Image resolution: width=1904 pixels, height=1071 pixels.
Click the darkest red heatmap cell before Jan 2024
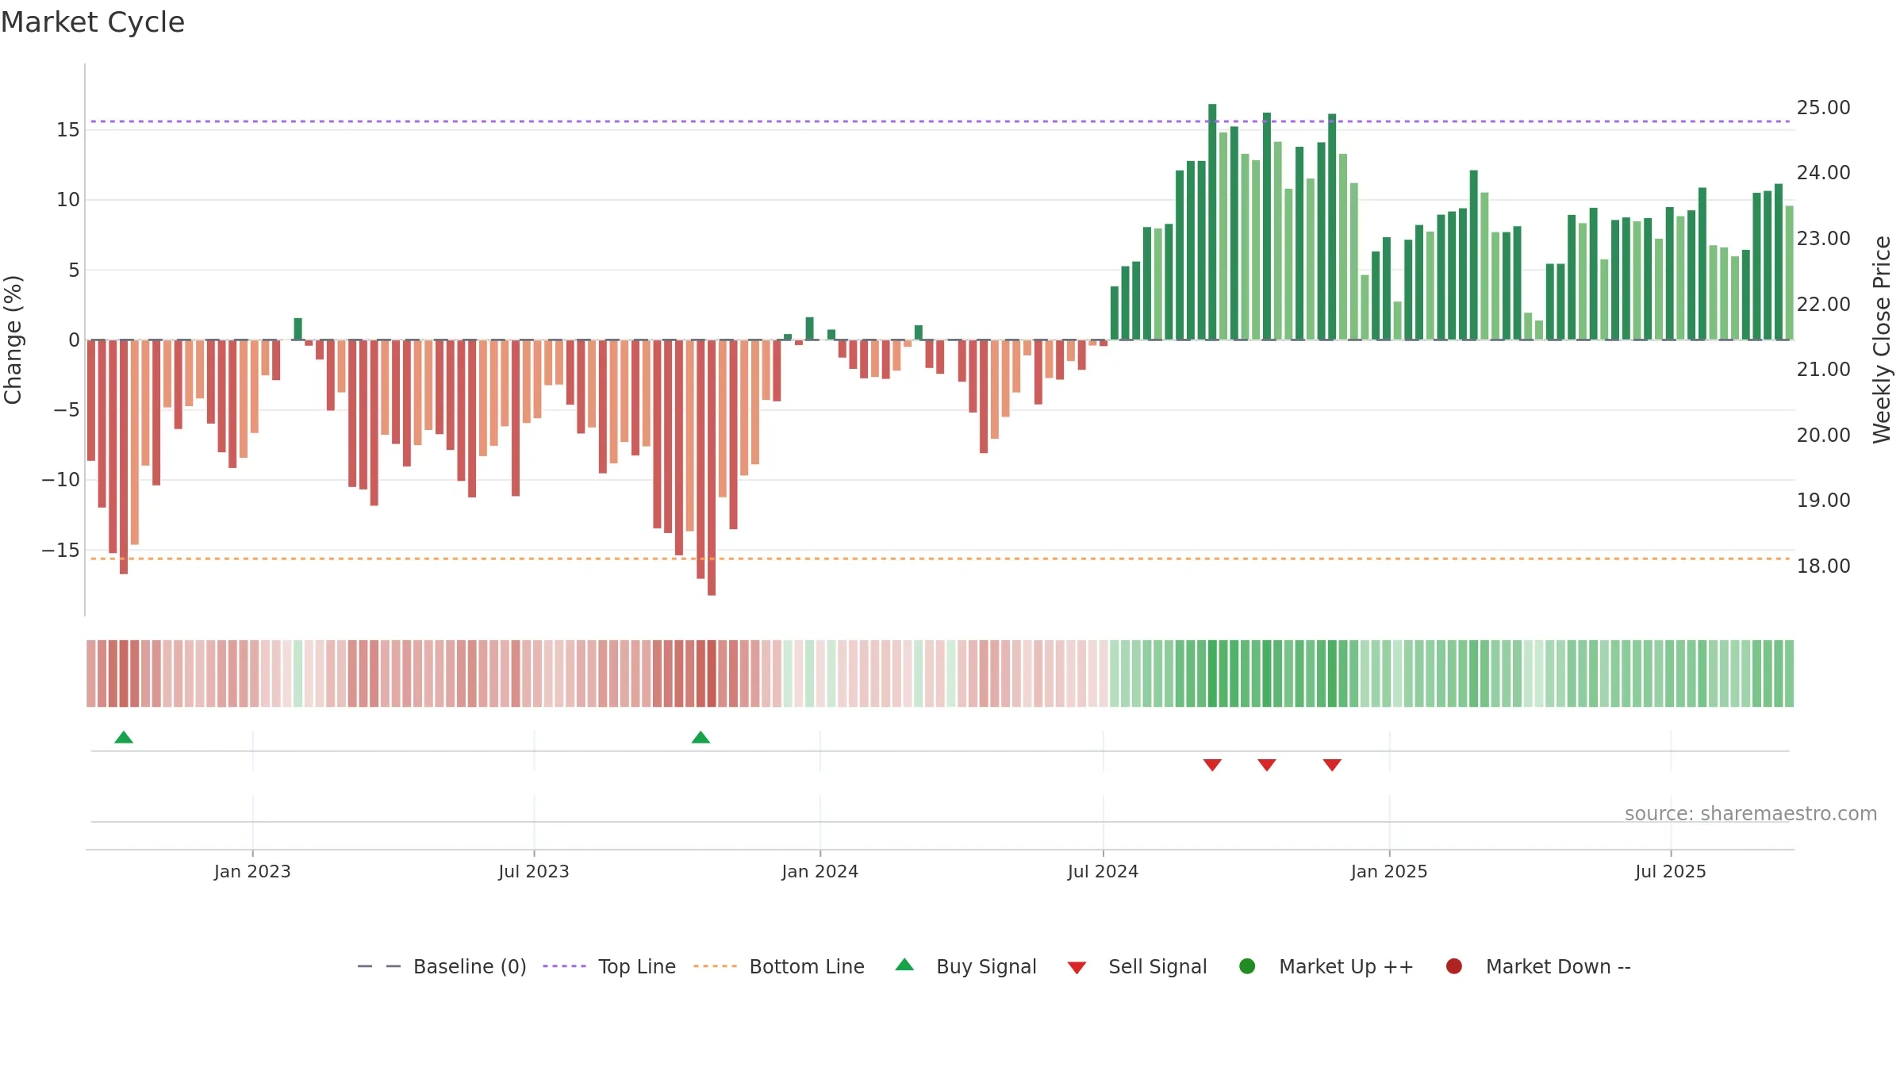pos(712,673)
